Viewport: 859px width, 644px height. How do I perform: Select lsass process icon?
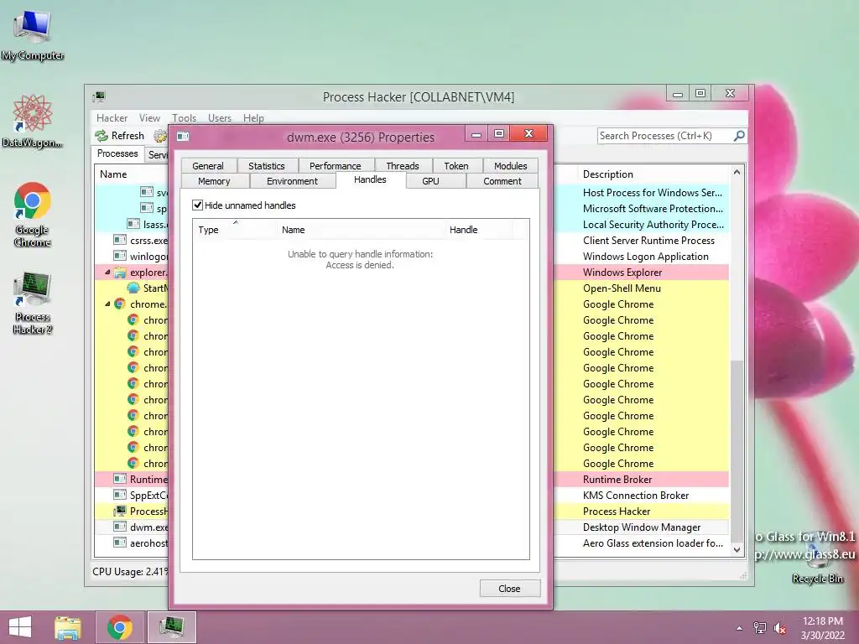click(133, 224)
